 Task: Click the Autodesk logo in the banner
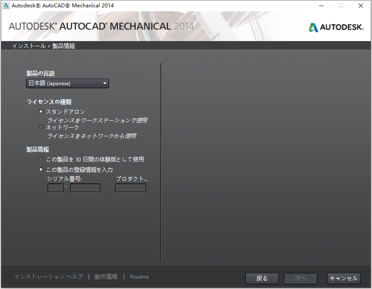pos(336,27)
